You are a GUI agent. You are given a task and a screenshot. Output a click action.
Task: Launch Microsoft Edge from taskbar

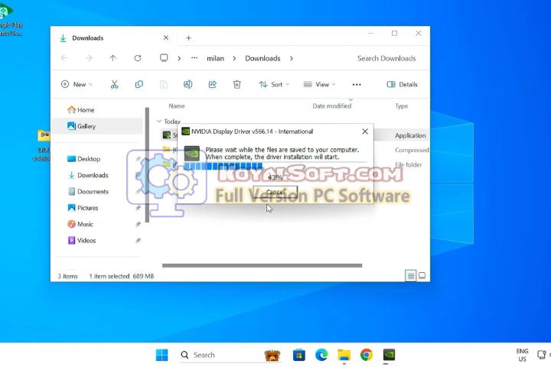pyautogui.click(x=321, y=355)
